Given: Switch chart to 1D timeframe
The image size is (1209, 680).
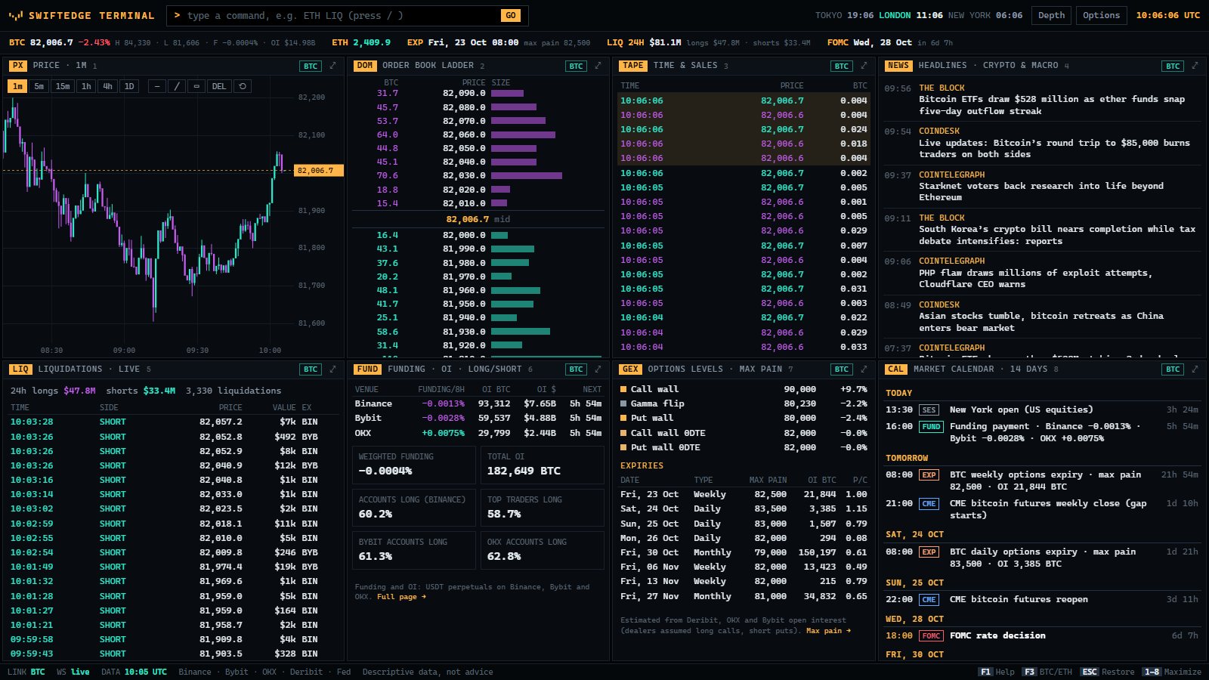Looking at the screenshot, I should 129,86.
